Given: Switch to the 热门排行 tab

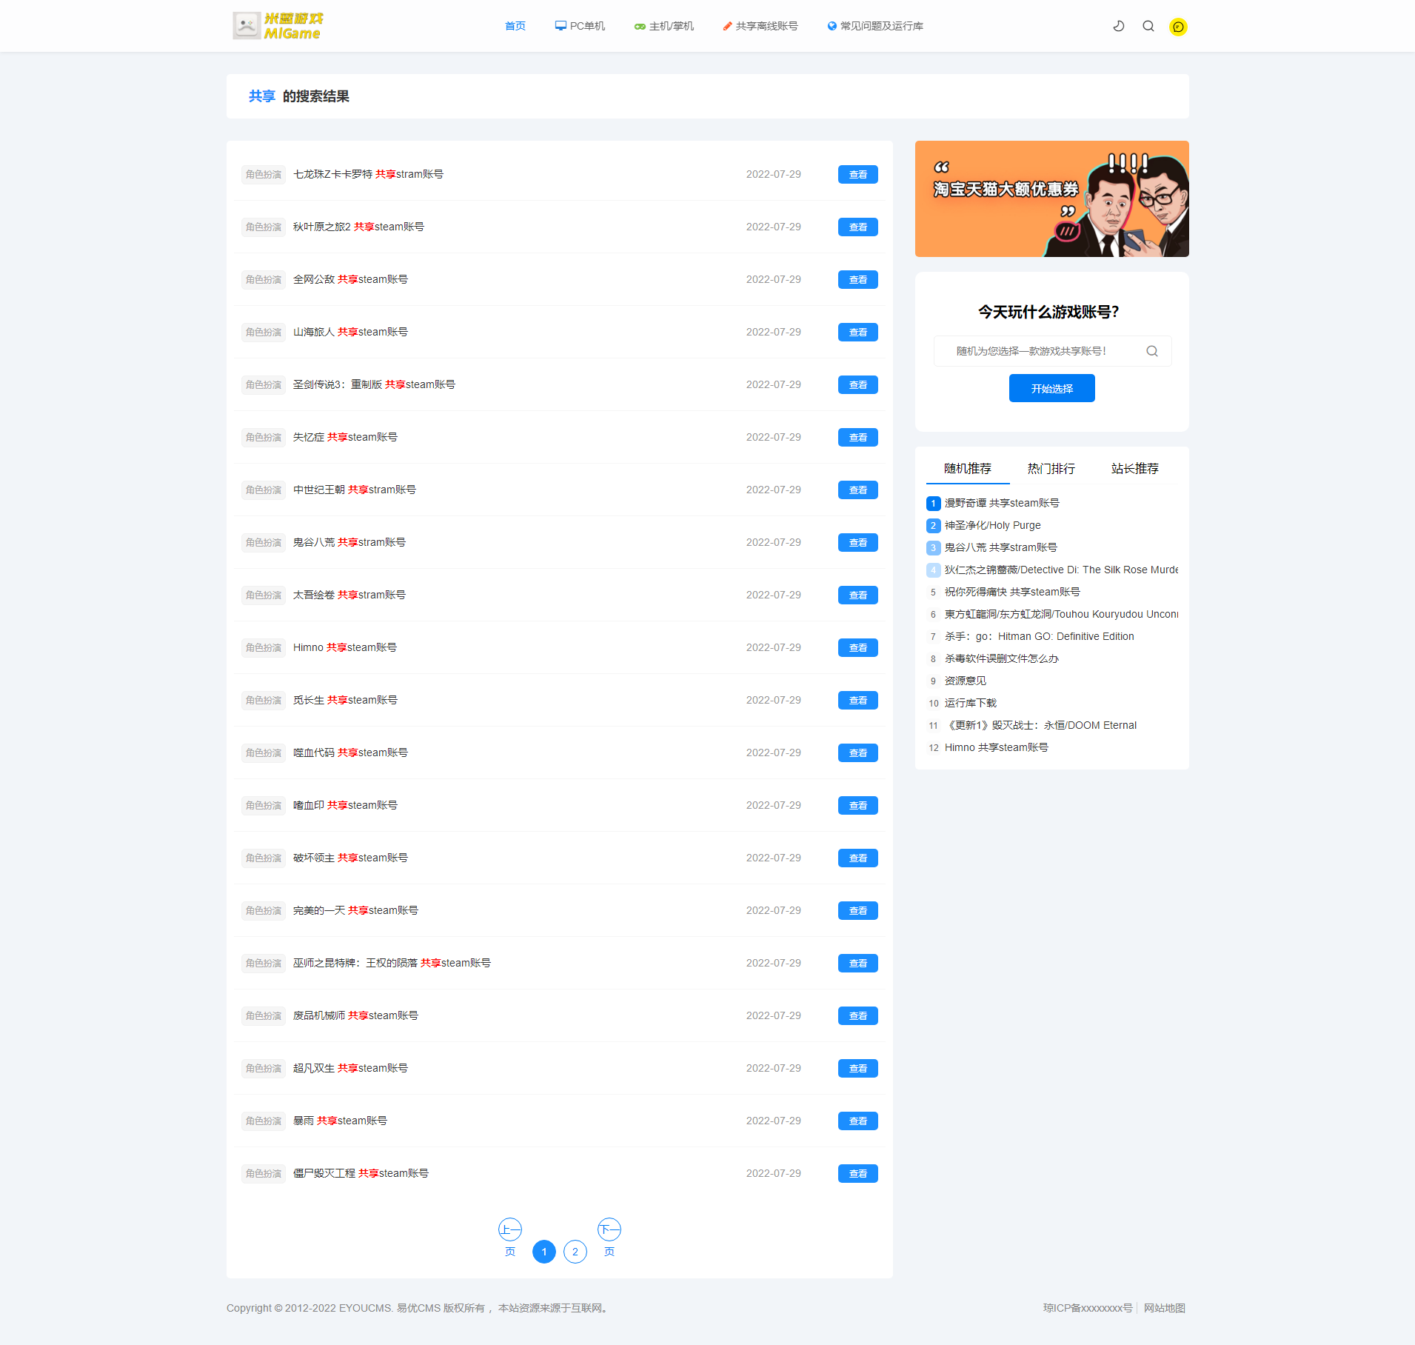Looking at the screenshot, I should [1051, 468].
